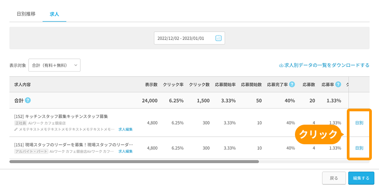The width and height of the screenshot is (379, 187).
Task: Click 応募開始率 column header
Action: 225,85
